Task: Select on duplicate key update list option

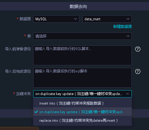Action: [x=82, y=112]
